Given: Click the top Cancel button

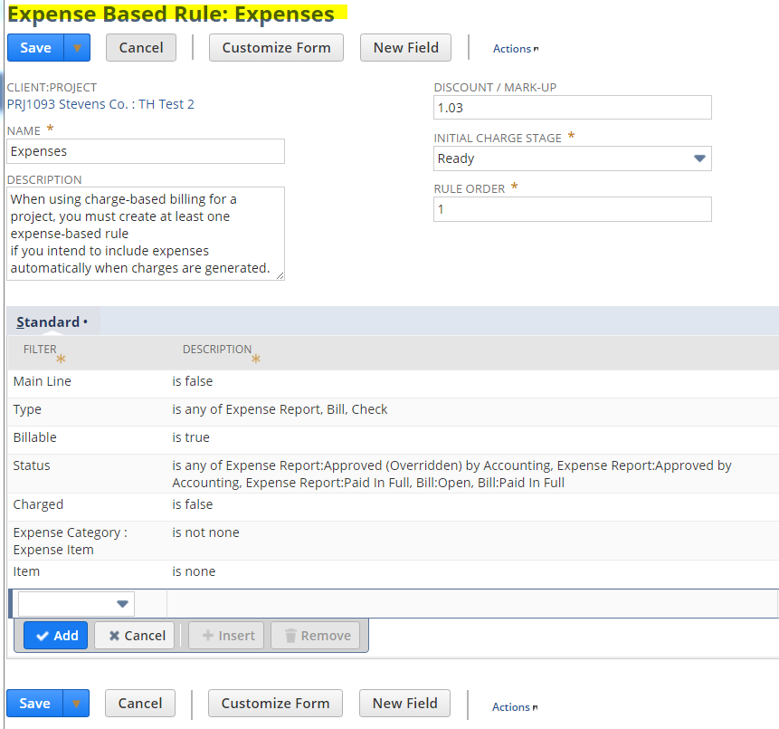Looking at the screenshot, I should (x=140, y=48).
